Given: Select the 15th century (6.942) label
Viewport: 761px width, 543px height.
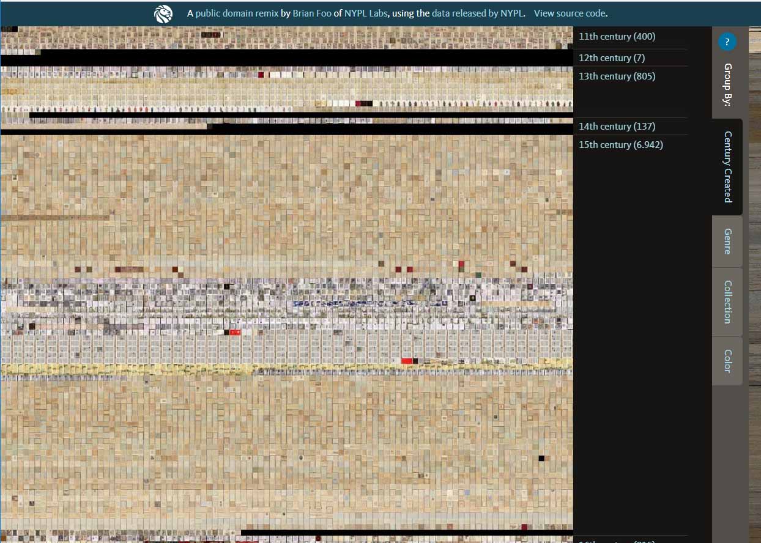Looking at the screenshot, I should coord(621,145).
